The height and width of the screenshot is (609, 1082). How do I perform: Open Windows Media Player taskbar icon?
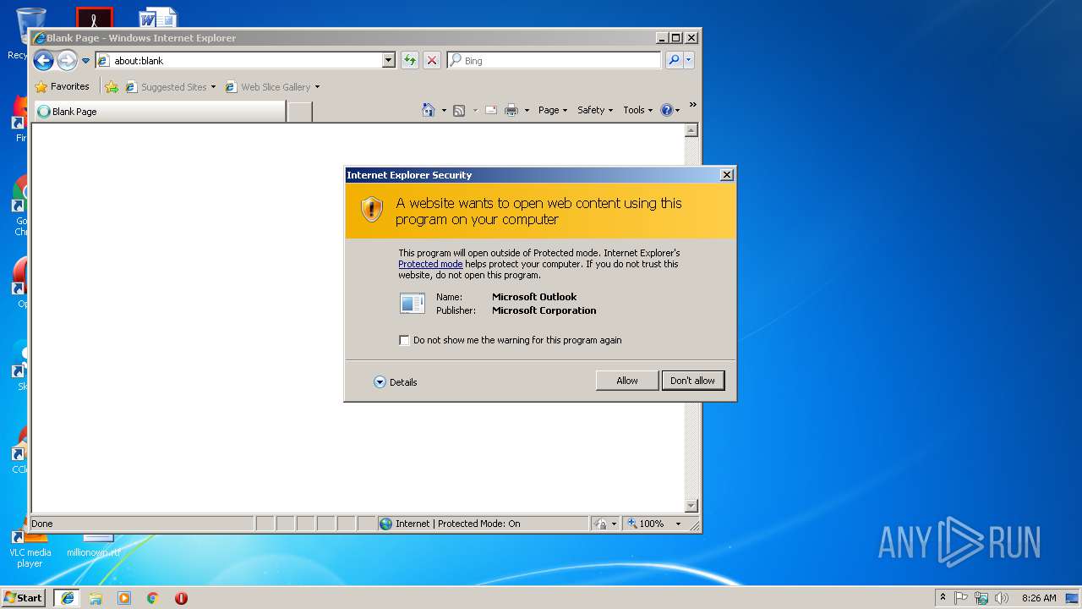point(124,598)
